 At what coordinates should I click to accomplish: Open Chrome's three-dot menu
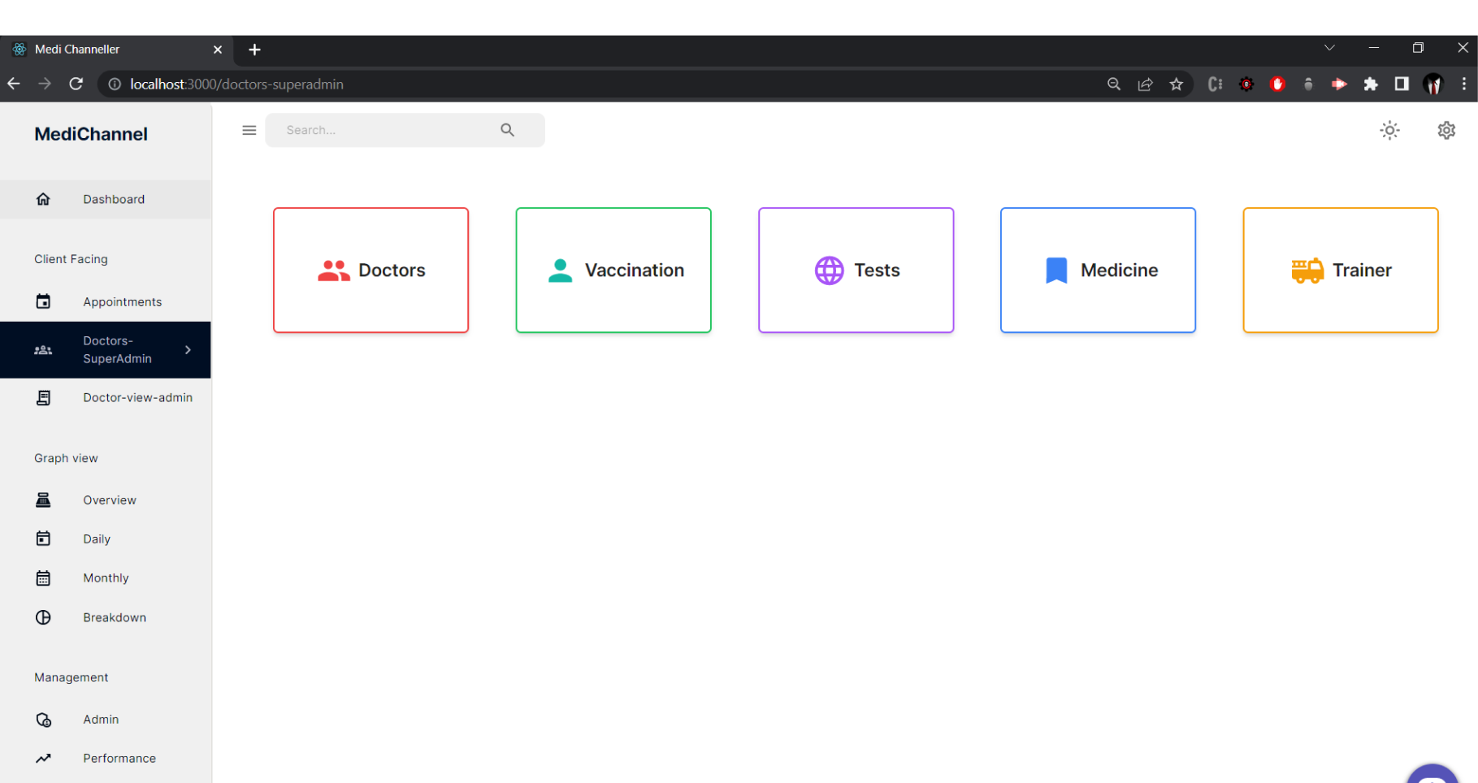tap(1466, 84)
